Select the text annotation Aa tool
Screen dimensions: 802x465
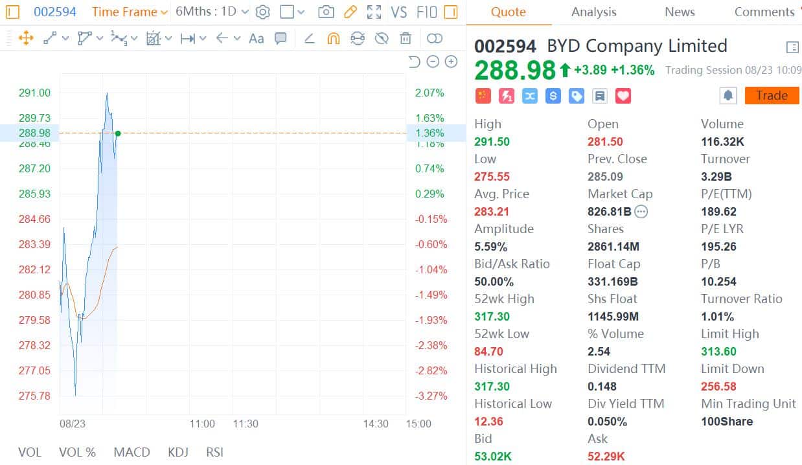257,38
